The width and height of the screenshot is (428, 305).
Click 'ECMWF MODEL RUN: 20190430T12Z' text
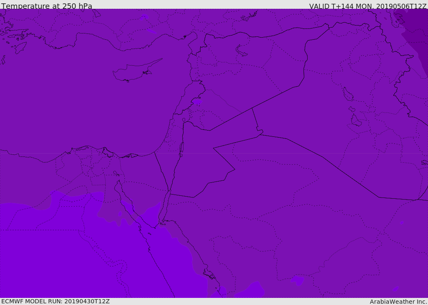56,301
